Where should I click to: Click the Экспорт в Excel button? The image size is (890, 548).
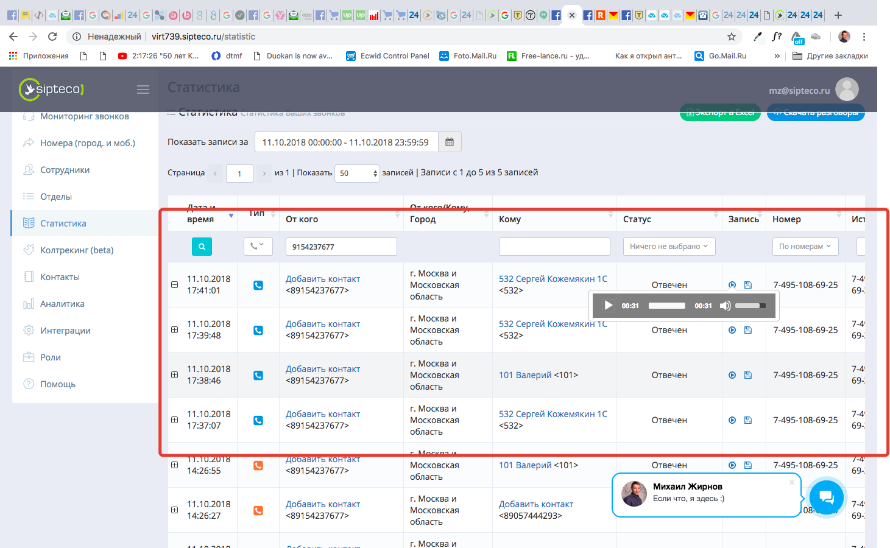[x=720, y=113]
